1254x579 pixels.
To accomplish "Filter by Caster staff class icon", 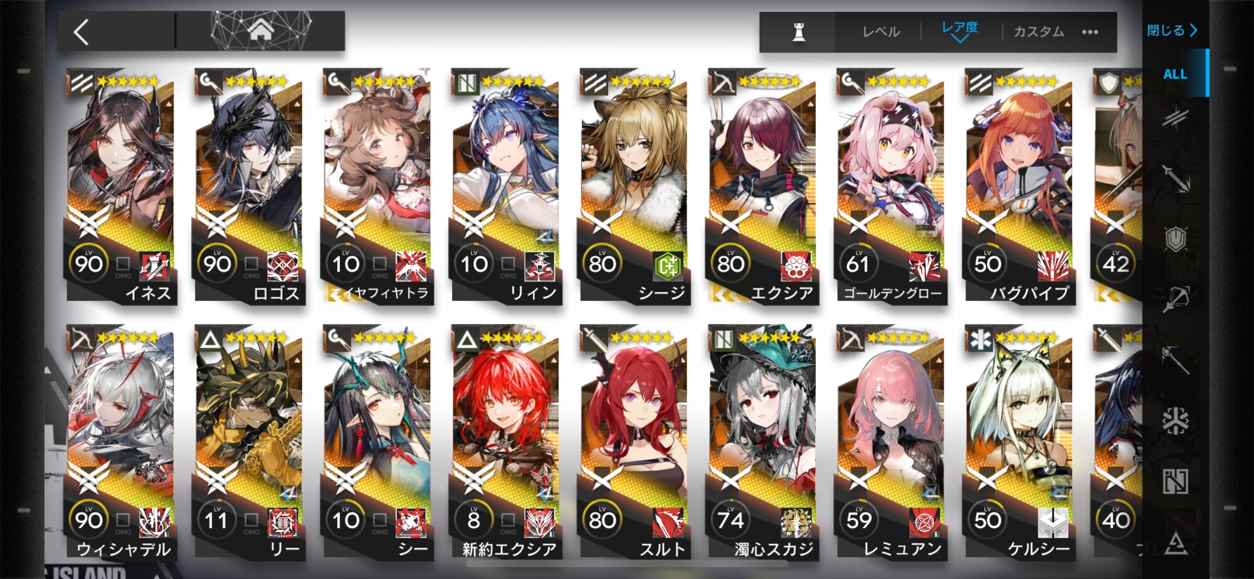I will (1176, 359).
